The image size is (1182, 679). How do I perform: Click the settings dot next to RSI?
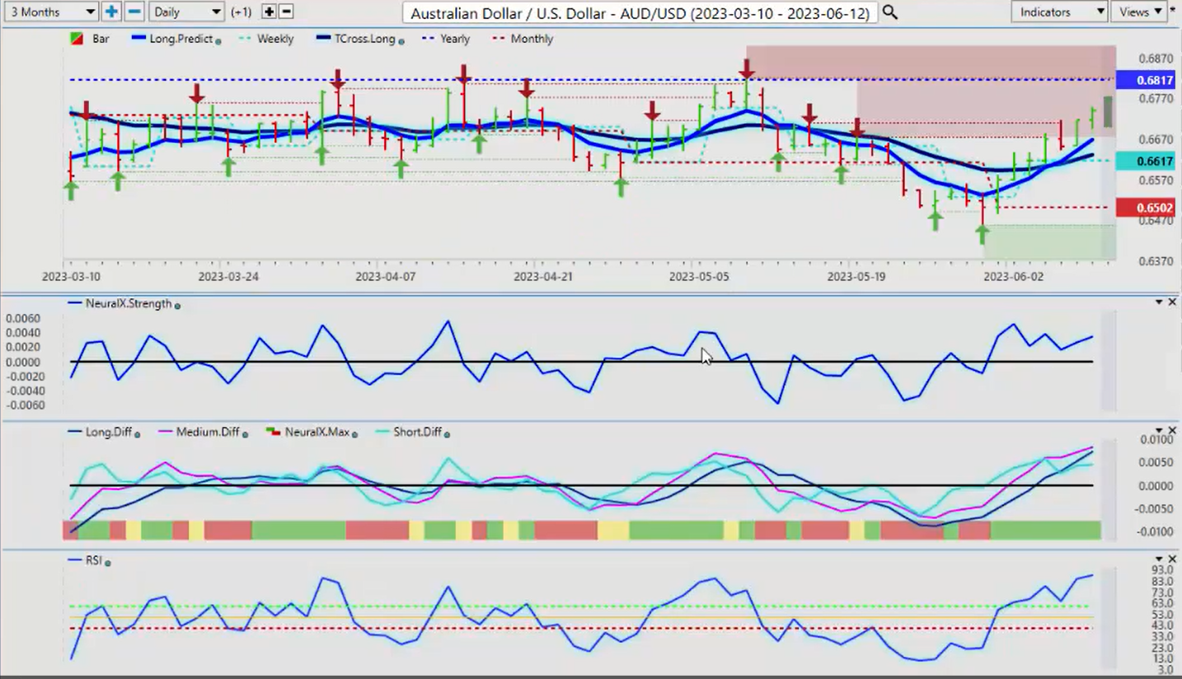[108, 562]
